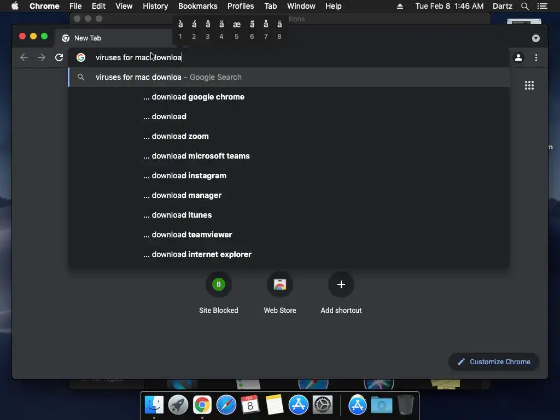Open Finder from the Dock
The height and width of the screenshot is (420, 560).
154,405
